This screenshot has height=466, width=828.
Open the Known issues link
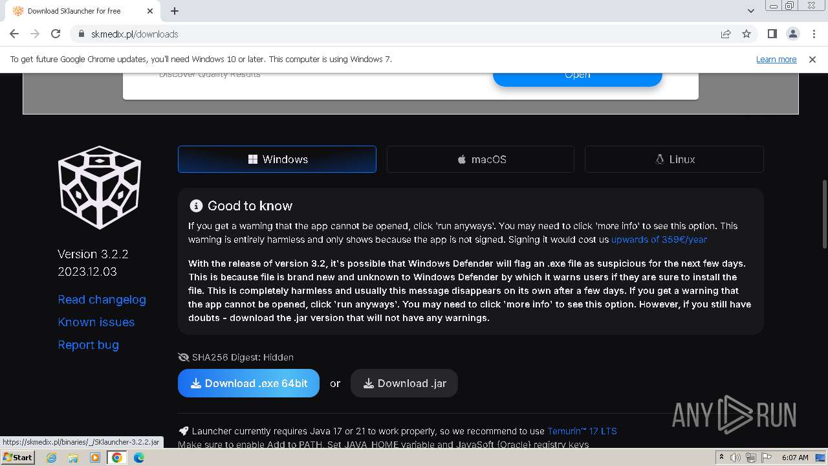click(96, 322)
